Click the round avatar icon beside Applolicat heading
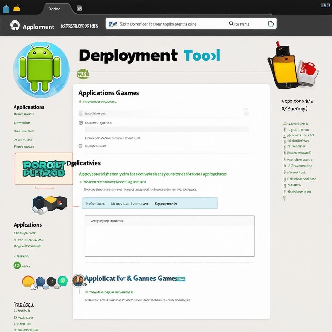This screenshot has width=332, height=332. [x=78, y=280]
